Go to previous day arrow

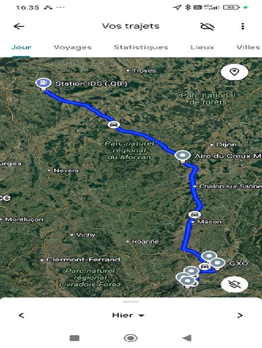coord(21,315)
